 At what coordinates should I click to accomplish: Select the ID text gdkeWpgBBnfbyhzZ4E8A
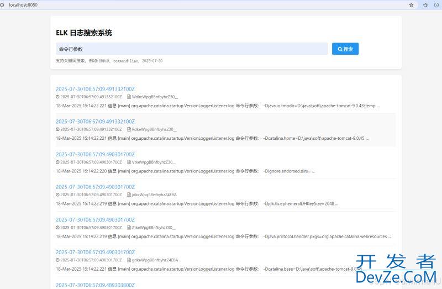(155, 260)
